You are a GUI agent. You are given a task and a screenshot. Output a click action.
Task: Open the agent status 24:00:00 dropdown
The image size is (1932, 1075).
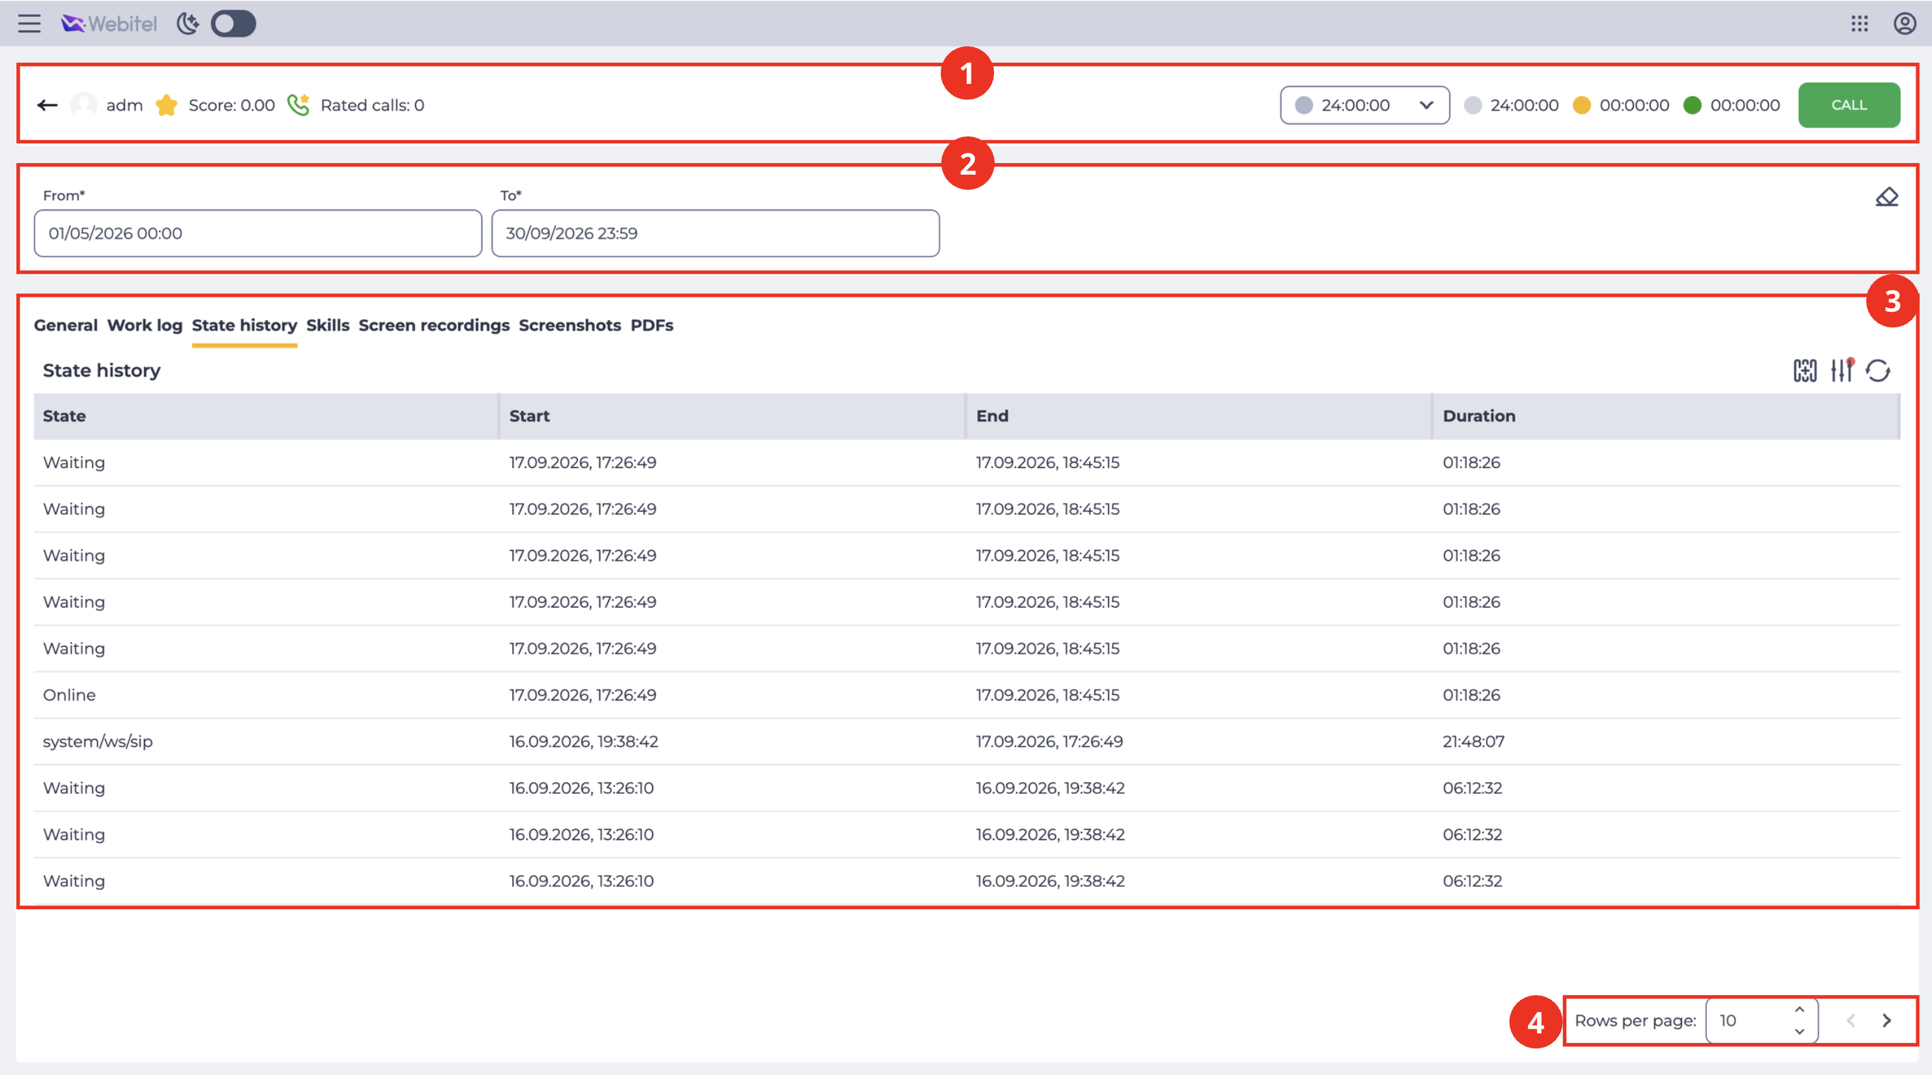(1364, 105)
